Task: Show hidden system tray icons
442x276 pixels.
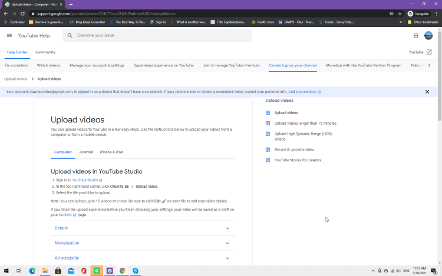Action: click(x=373, y=271)
